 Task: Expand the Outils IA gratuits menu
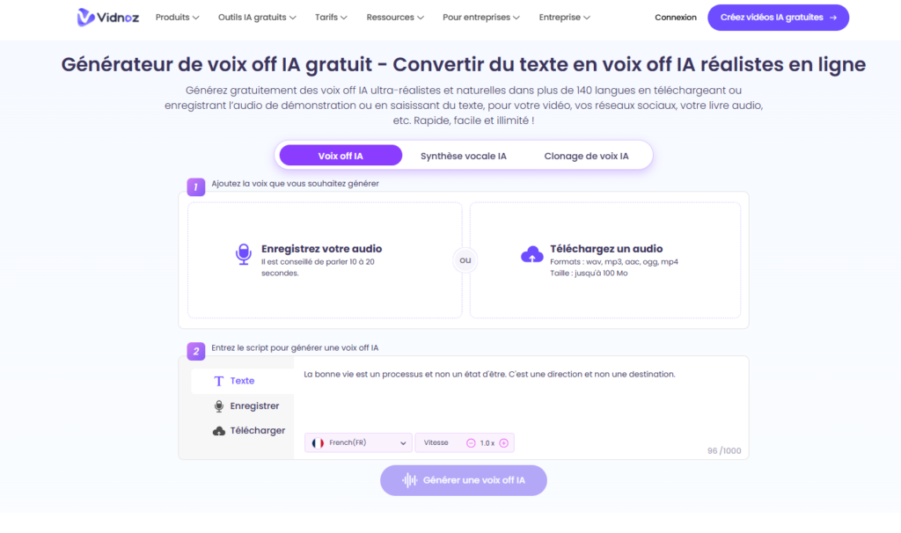257,18
